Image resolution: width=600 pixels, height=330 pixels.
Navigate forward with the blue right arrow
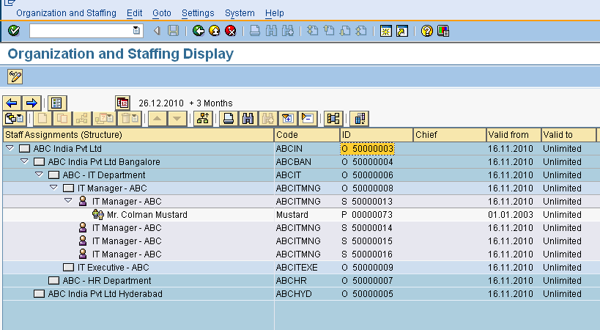pos(32,103)
